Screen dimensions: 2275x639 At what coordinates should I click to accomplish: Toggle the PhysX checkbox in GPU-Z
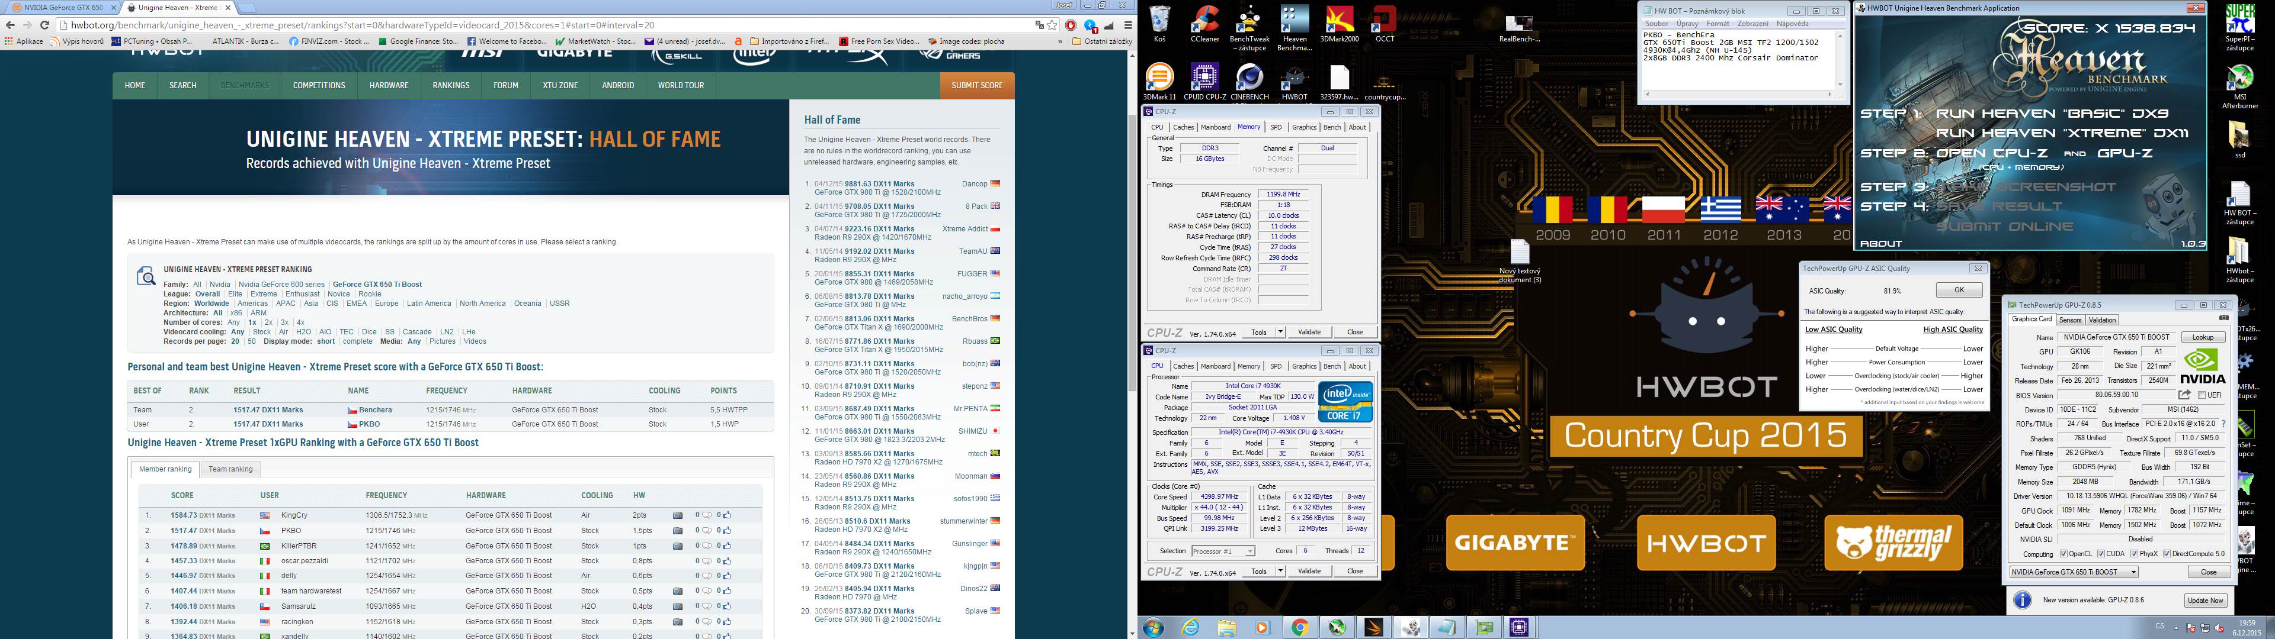click(2133, 554)
